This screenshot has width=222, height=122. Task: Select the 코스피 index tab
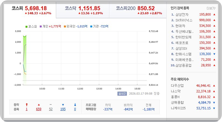30,10
